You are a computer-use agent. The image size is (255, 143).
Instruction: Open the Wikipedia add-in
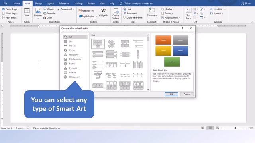coord(104,13)
